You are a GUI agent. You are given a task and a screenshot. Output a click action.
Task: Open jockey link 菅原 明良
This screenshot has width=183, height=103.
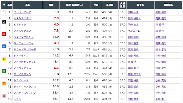pyautogui.click(x=133, y=86)
